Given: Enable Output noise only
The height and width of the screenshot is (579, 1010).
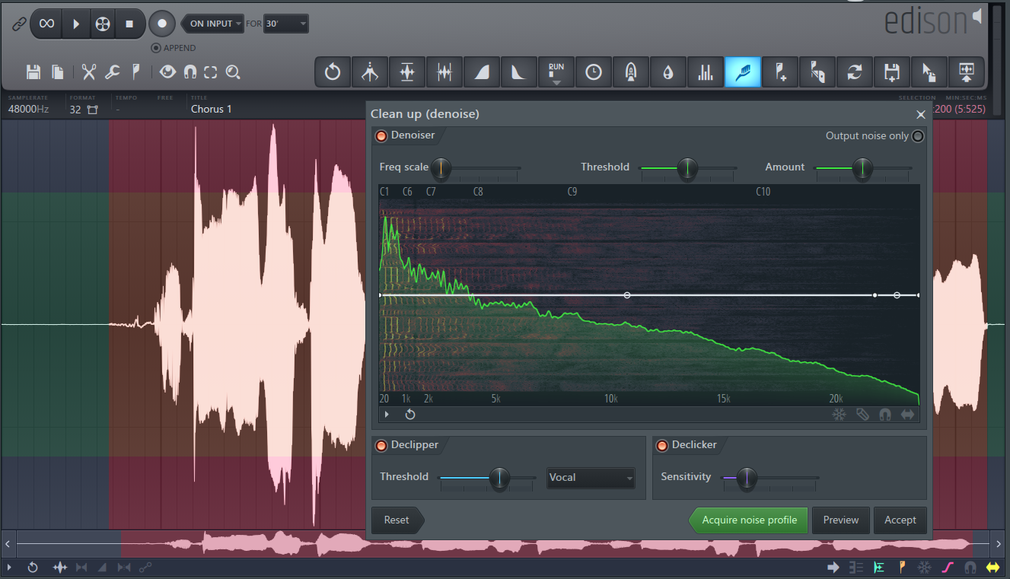Looking at the screenshot, I should (x=918, y=136).
